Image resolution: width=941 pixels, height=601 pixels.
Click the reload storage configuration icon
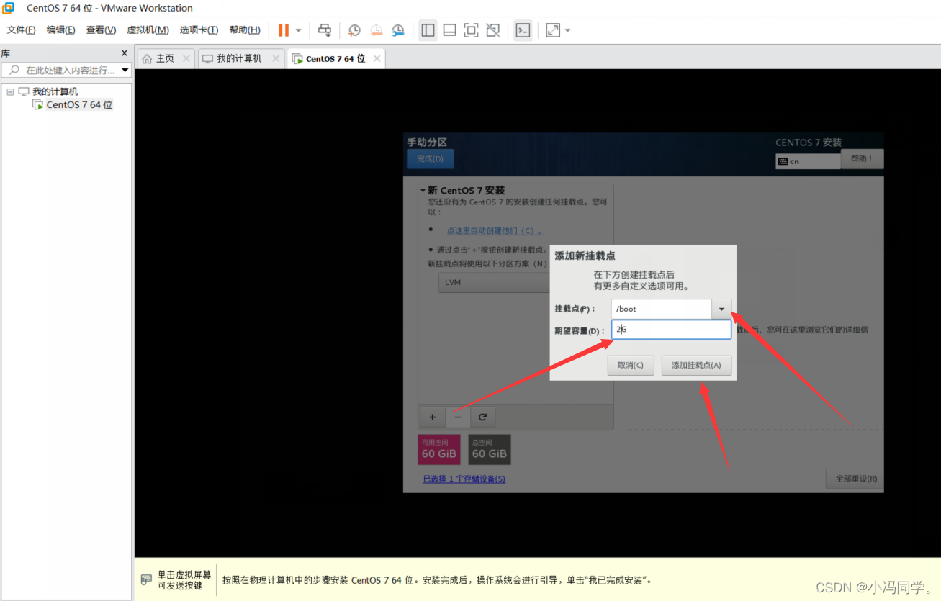click(x=483, y=417)
